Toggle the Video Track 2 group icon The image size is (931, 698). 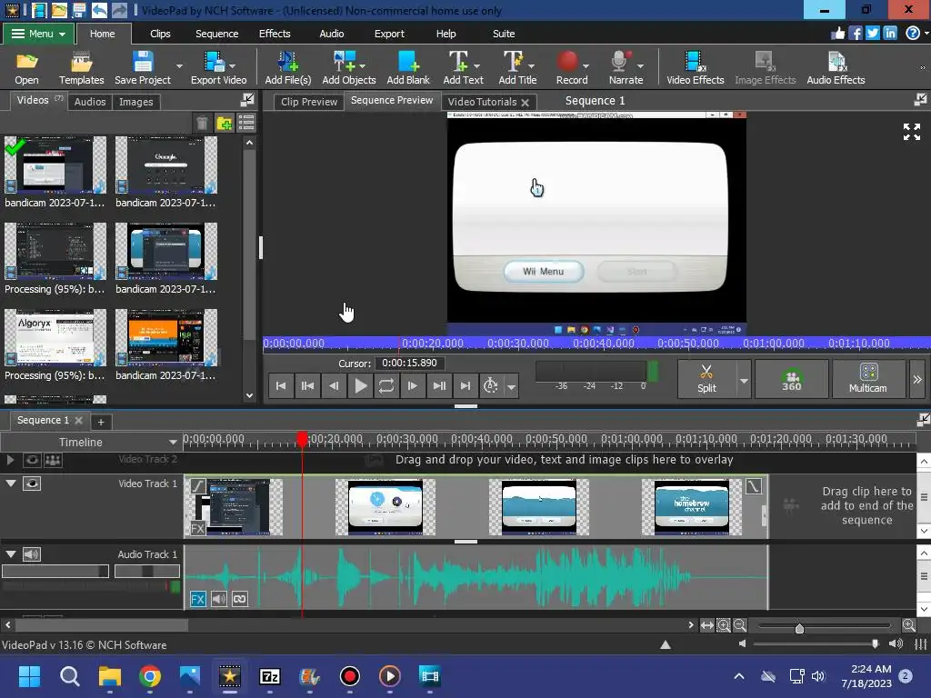(x=53, y=460)
